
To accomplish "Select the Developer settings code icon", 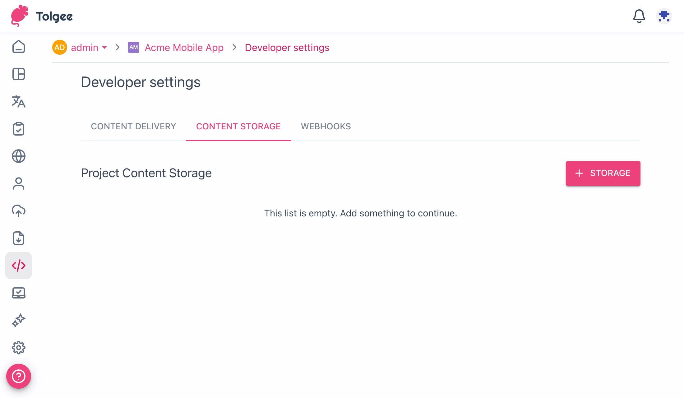I will point(19,266).
